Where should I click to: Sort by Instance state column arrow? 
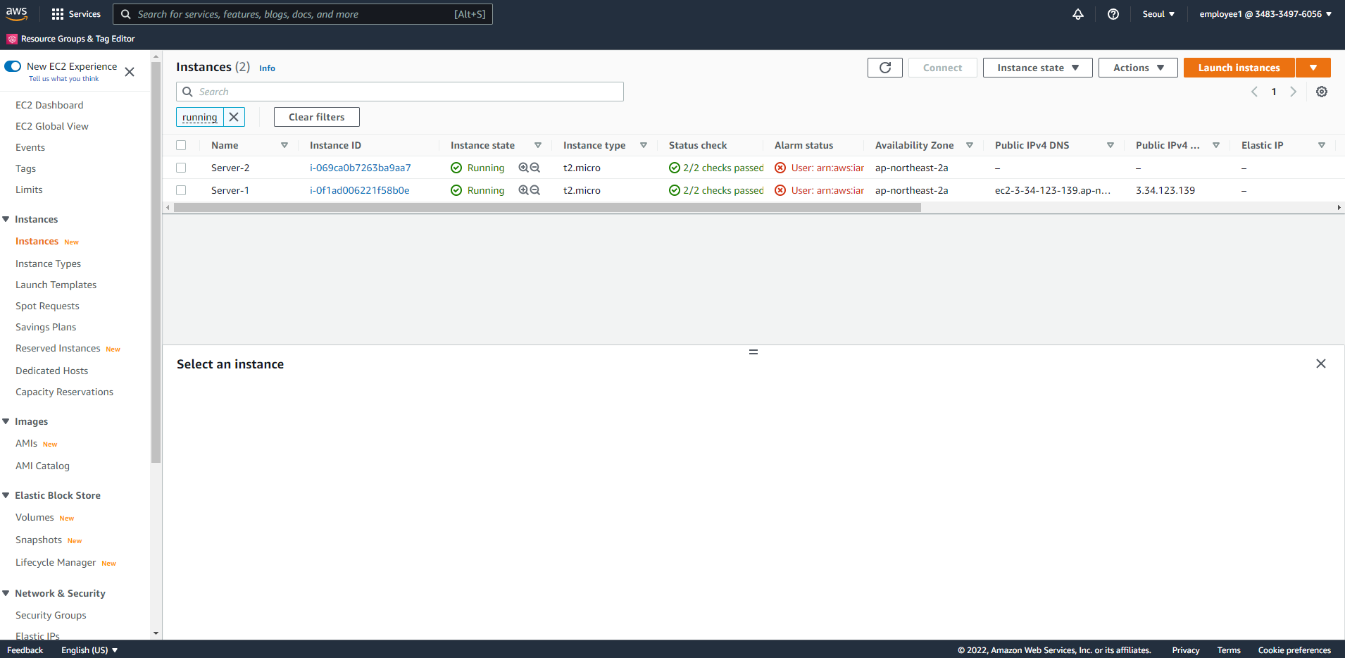(x=538, y=145)
